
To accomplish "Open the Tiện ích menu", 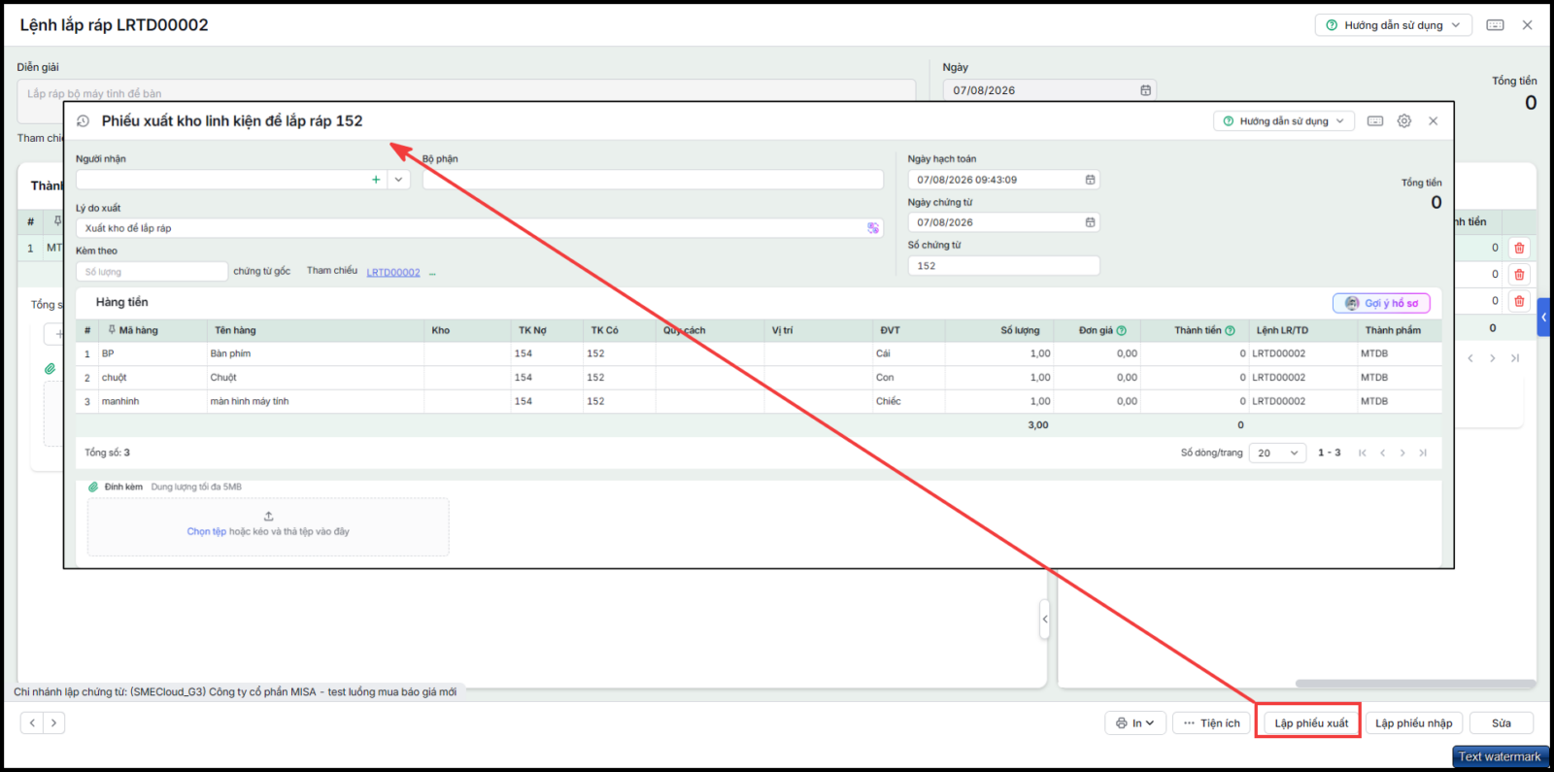I will click(1212, 723).
